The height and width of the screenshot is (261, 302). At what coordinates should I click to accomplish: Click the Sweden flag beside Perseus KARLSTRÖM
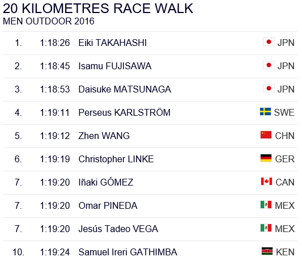pyautogui.click(x=265, y=112)
